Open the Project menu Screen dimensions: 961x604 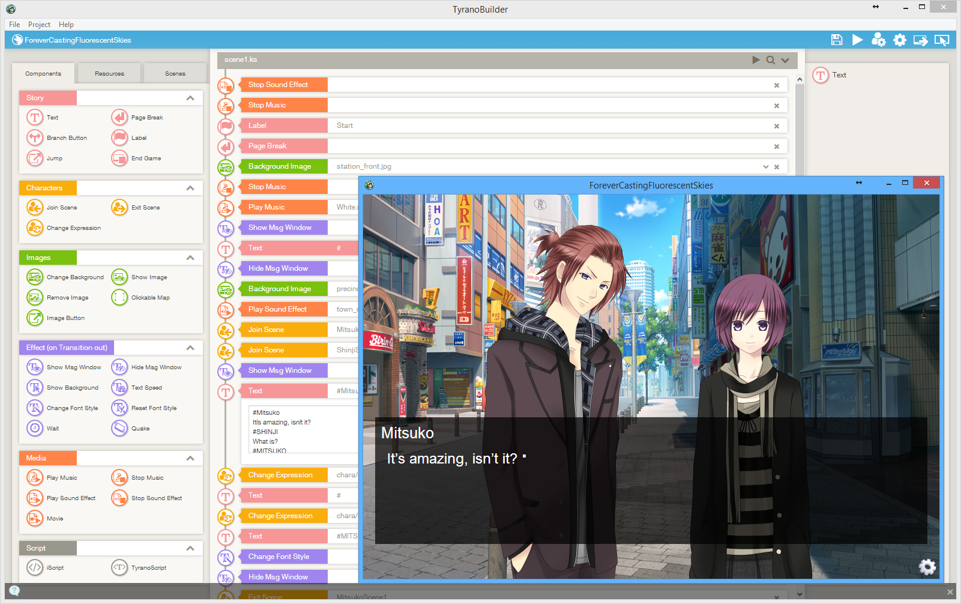pos(39,24)
